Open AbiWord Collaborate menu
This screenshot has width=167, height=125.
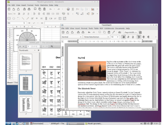[109, 28]
